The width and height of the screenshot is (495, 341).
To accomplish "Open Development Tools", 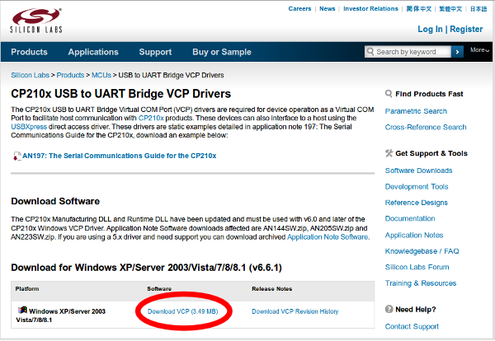I will (417, 187).
